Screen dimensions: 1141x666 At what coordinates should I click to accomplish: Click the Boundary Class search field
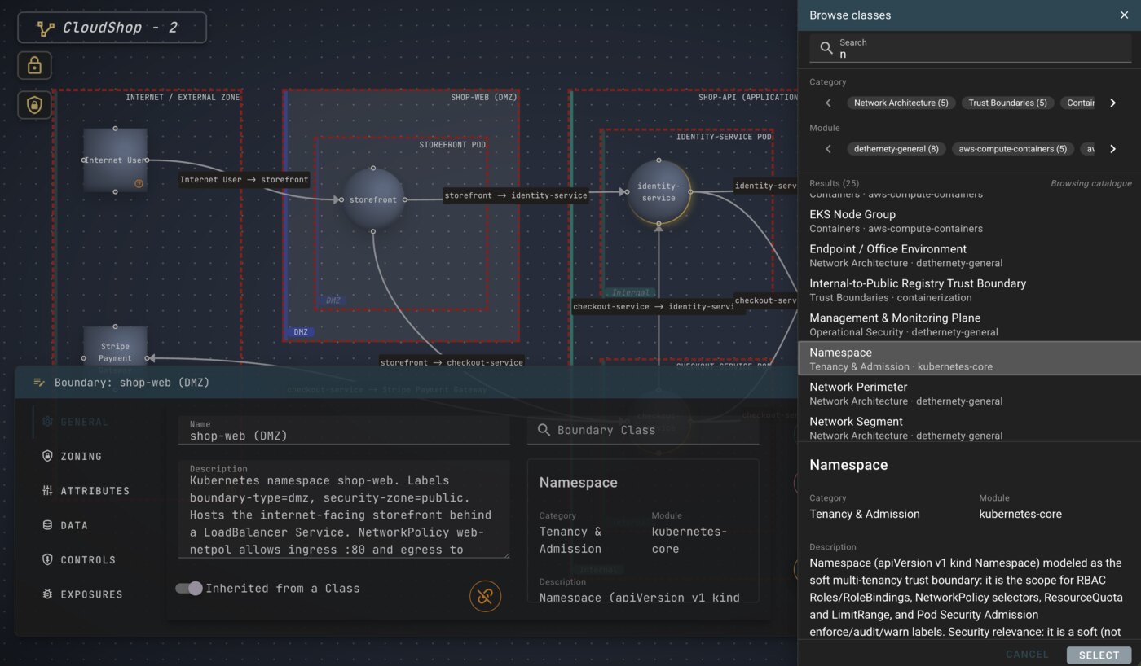click(x=643, y=430)
